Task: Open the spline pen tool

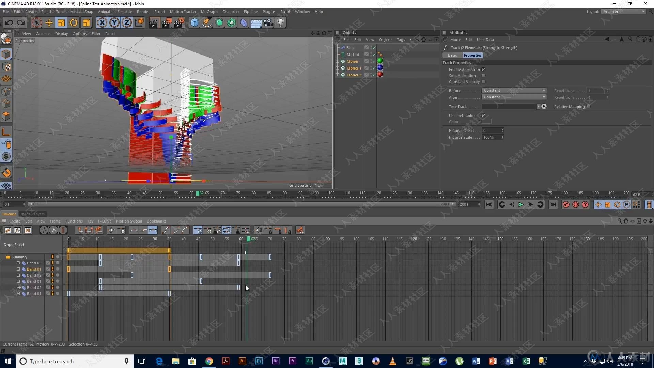Action: pyautogui.click(x=207, y=23)
